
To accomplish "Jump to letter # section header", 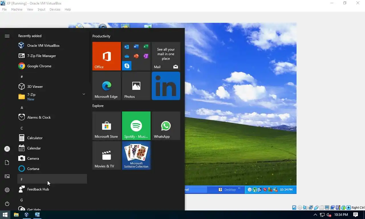I will coord(52,76).
